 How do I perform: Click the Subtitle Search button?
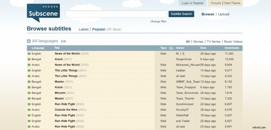click(x=181, y=14)
